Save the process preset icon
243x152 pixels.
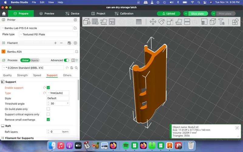point(72,68)
